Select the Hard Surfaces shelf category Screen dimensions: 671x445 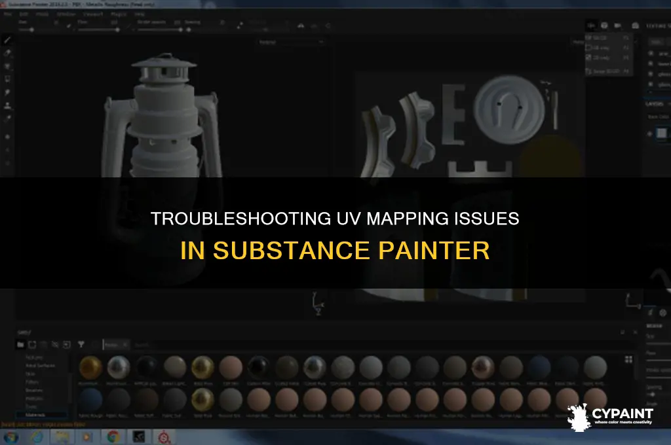pos(40,366)
